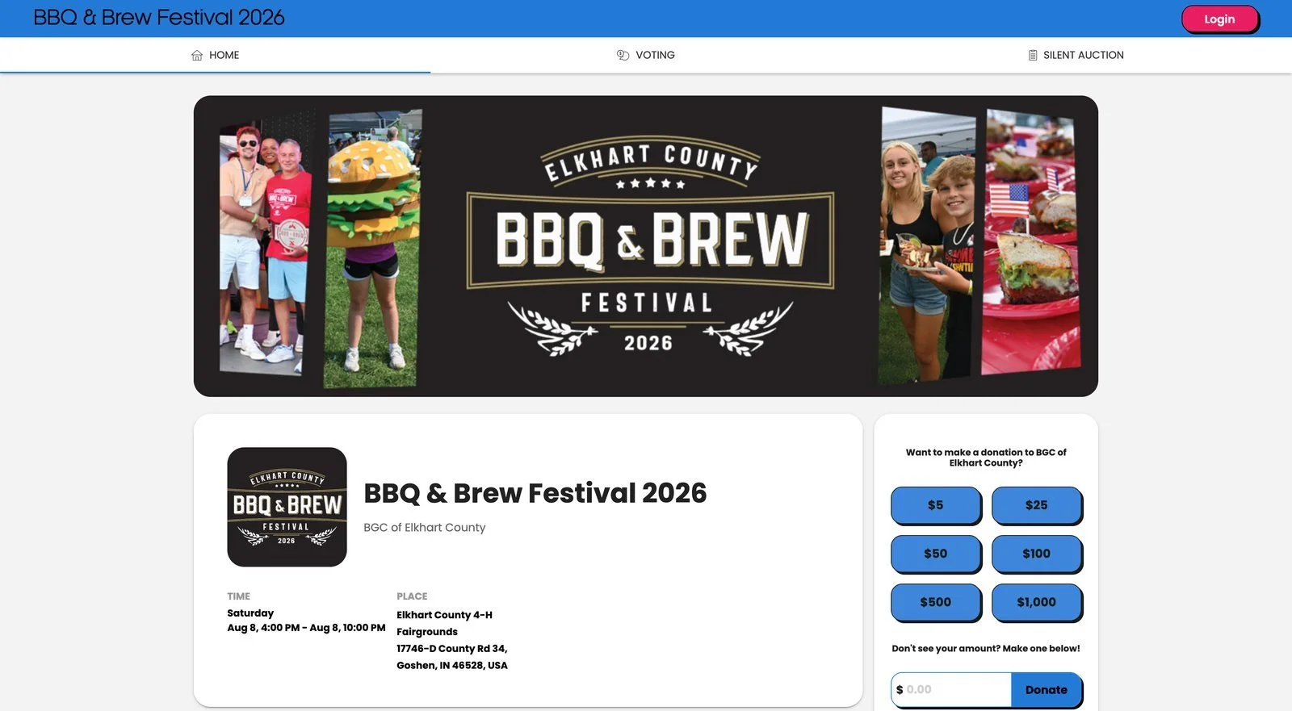Click the TIME section label
The width and height of the screenshot is (1292, 711).
238,596
